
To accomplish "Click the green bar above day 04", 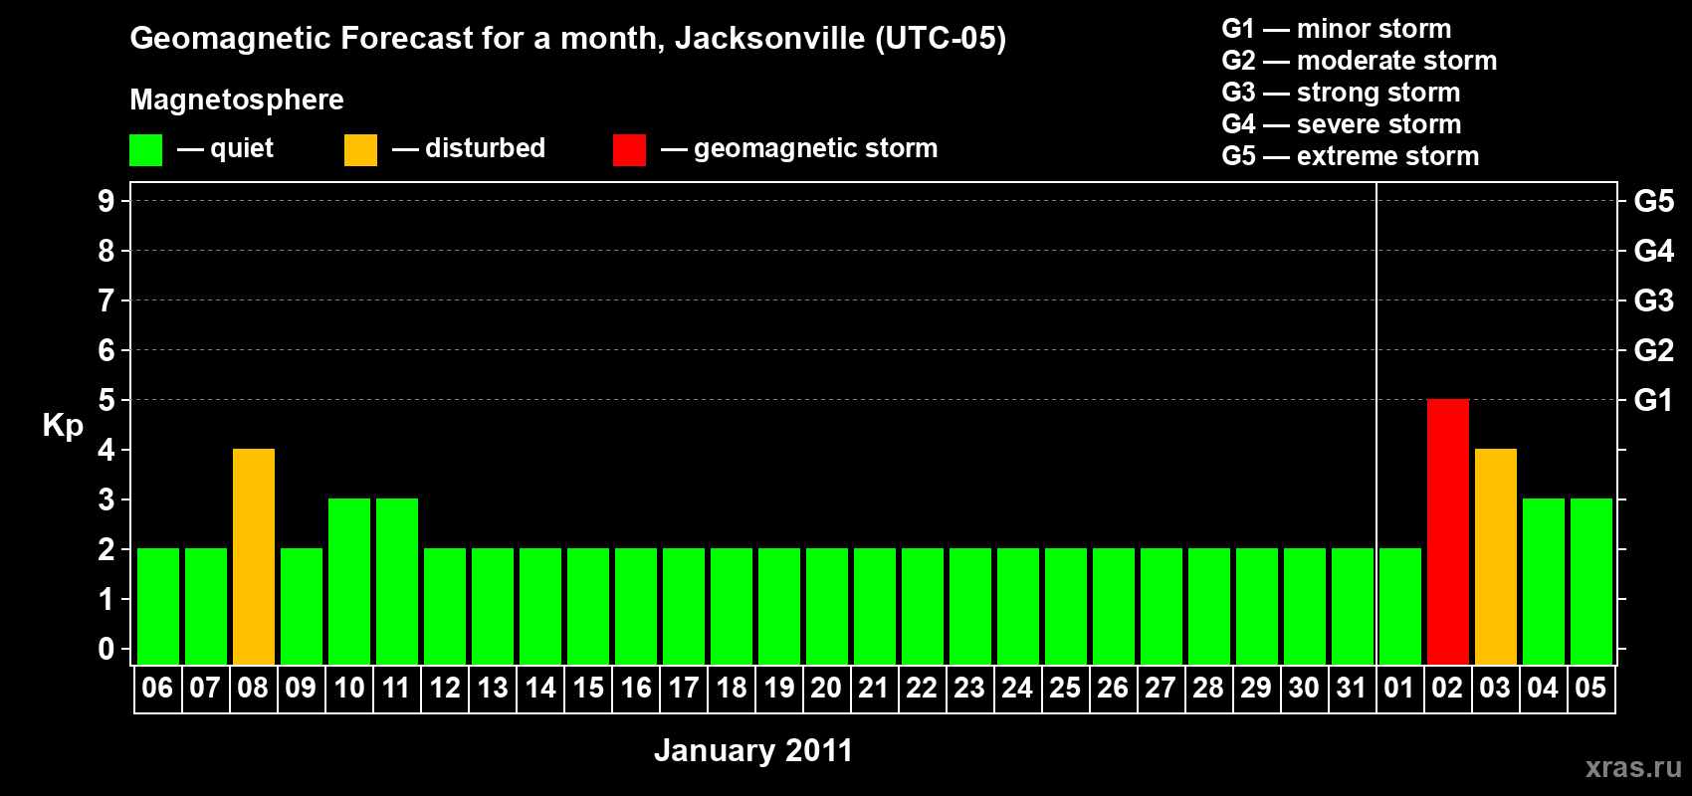I will click(1543, 581).
